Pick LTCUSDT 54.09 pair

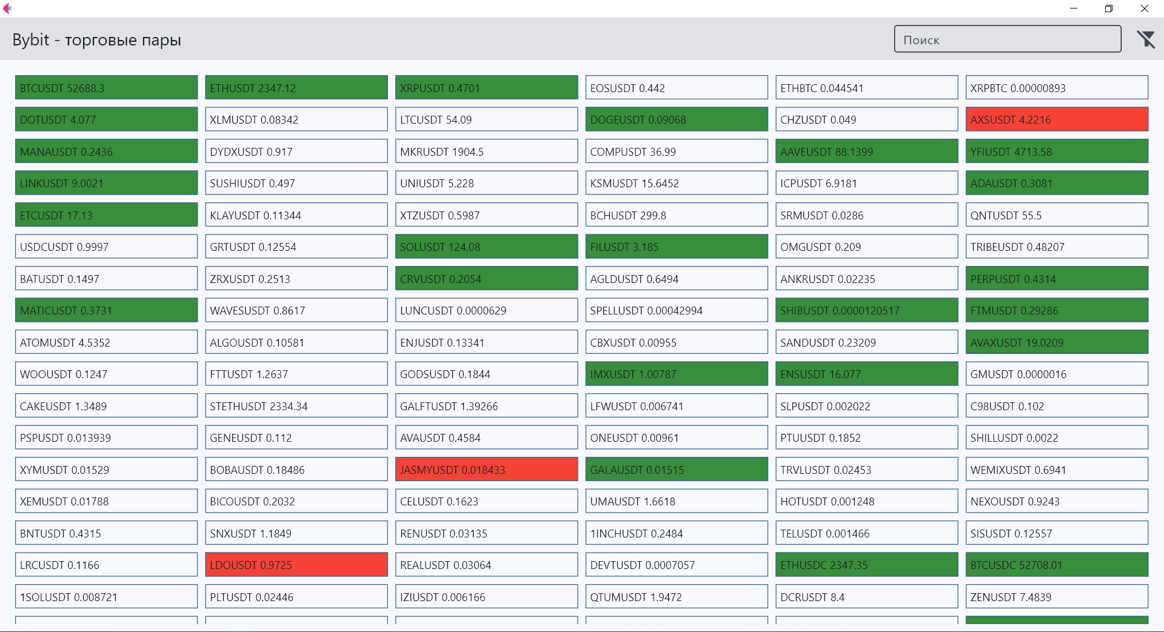tap(486, 119)
